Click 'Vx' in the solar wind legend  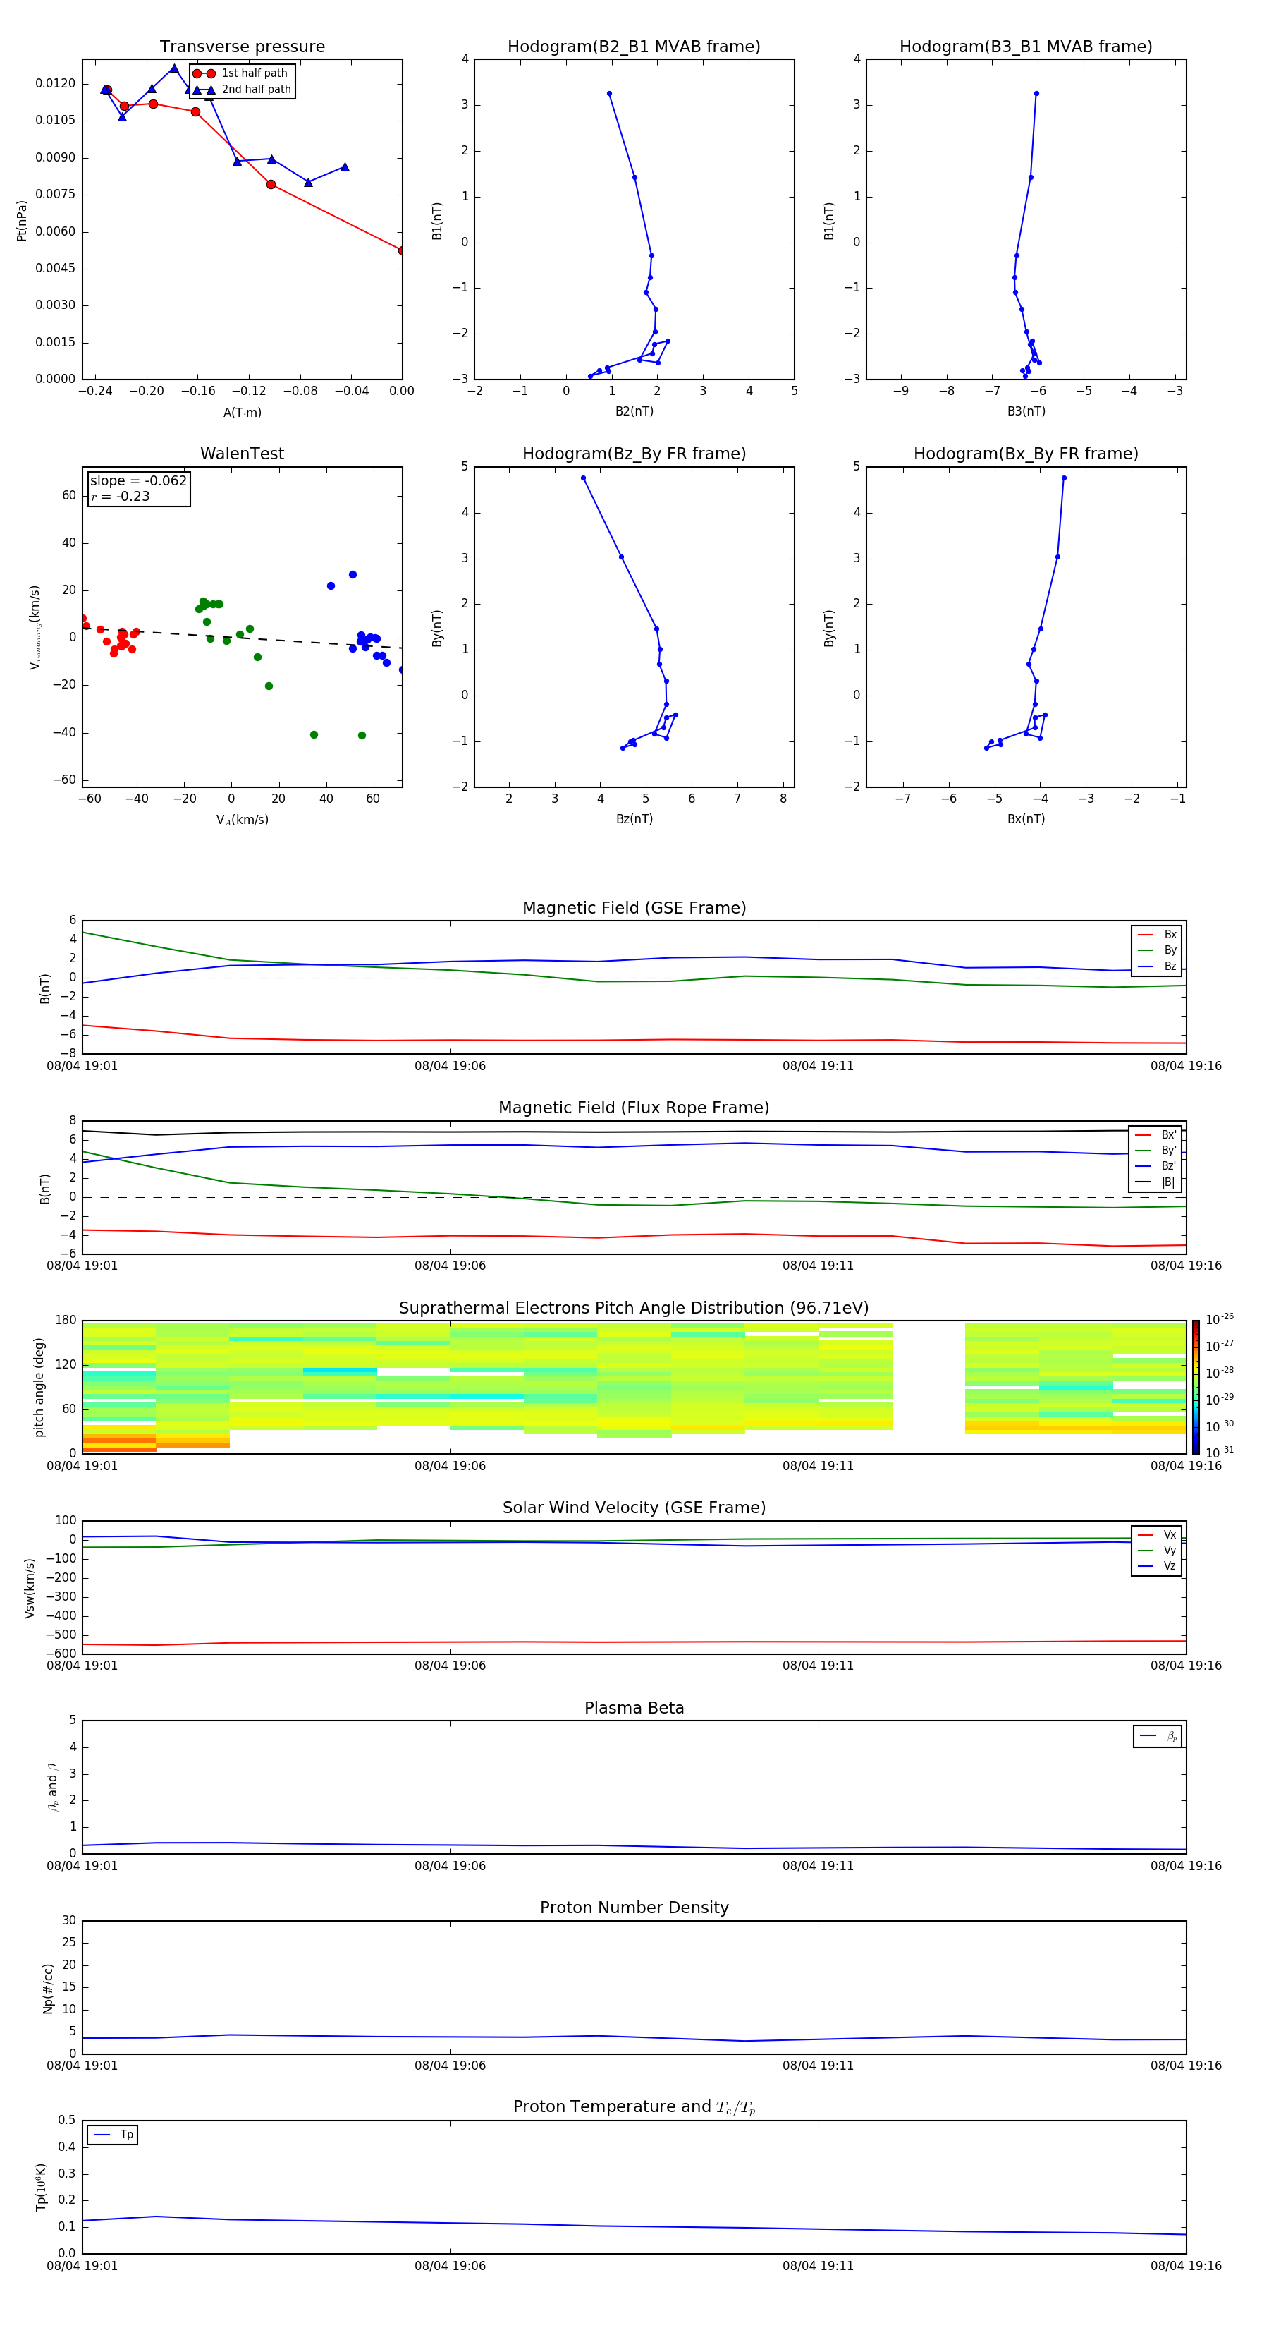1170,1534
